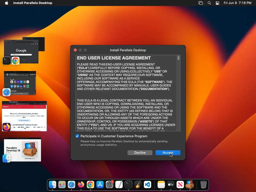The height and width of the screenshot is (192, 256).
Task: Decline the license agreement
Action: (140, 153)
